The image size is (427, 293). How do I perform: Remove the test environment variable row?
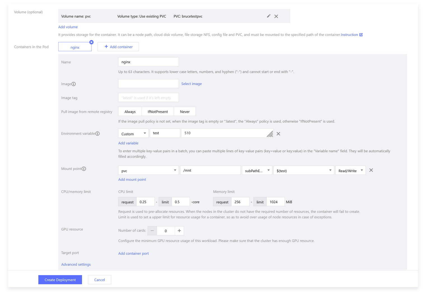pos(278,134)
